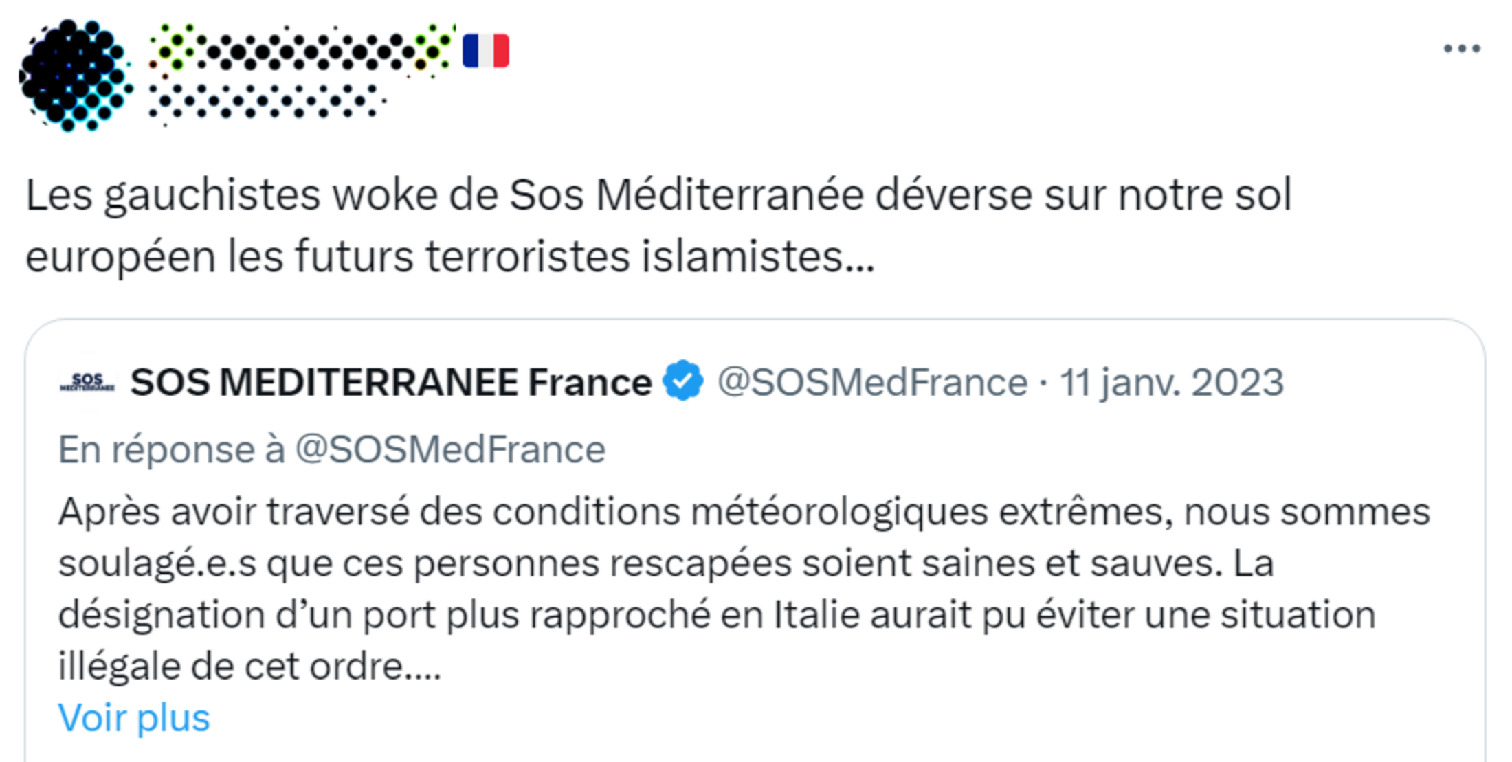The height and width of the screenshot is (762, 1512).
Task: Click the second line of the main tweet
Action: 450,256
